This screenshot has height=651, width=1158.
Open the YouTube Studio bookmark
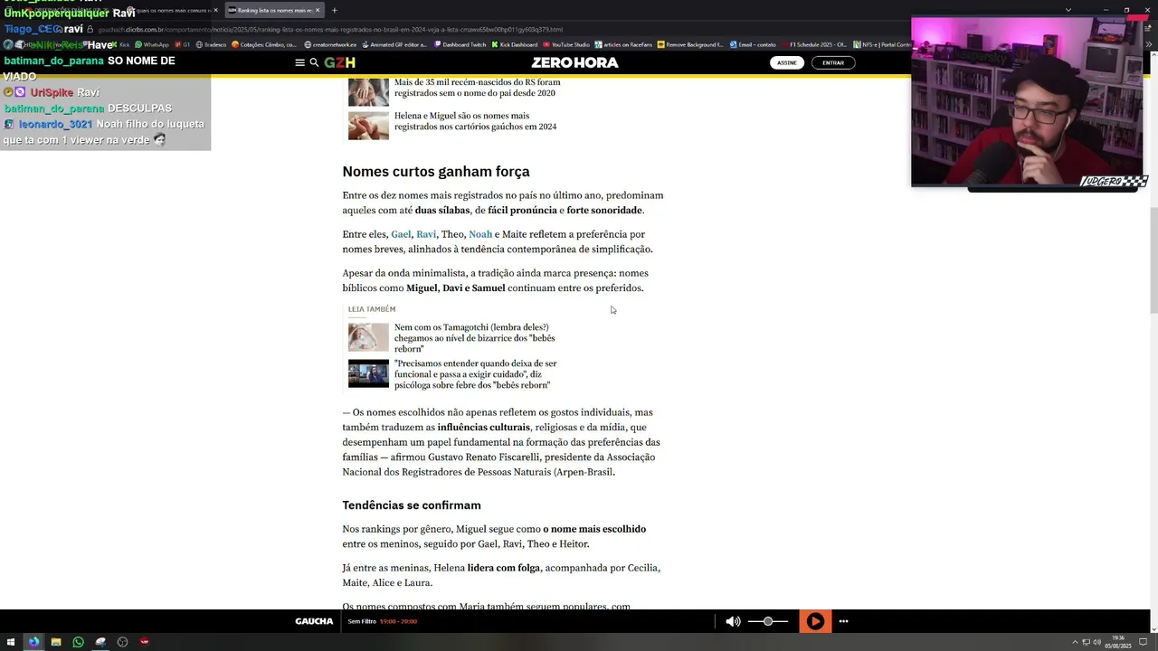565,44
